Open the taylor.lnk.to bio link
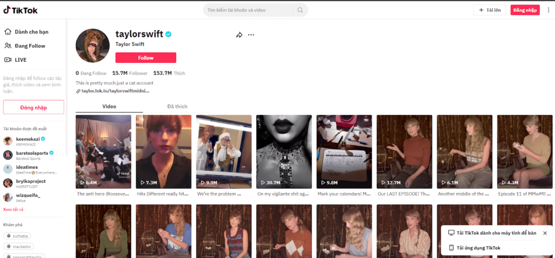The width and height of the screenshot is (555, 258). 115,91
